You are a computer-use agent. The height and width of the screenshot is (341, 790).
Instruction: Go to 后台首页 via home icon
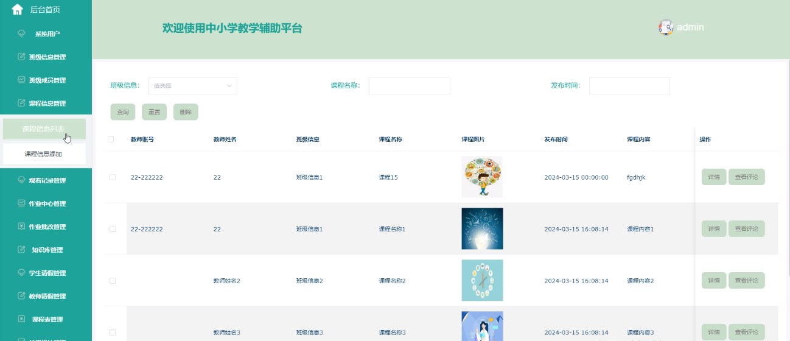[17, 9]
